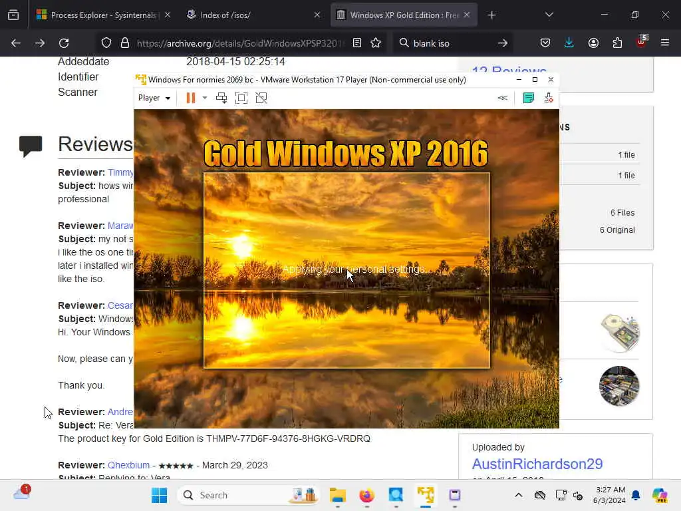The width and height of the screenshot is (681, 511).
Task: Open File Explorer from the taskbar
Action: (337, 495)
